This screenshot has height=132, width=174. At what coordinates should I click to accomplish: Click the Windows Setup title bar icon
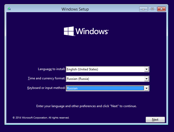point(9,9)
